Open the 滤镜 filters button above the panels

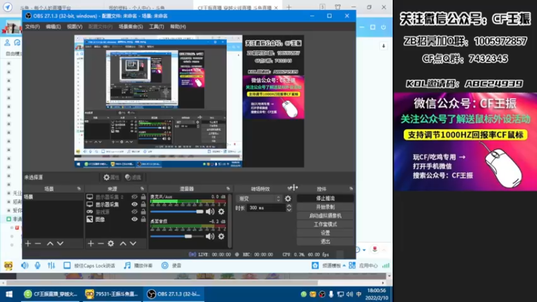tap(133, 177)
